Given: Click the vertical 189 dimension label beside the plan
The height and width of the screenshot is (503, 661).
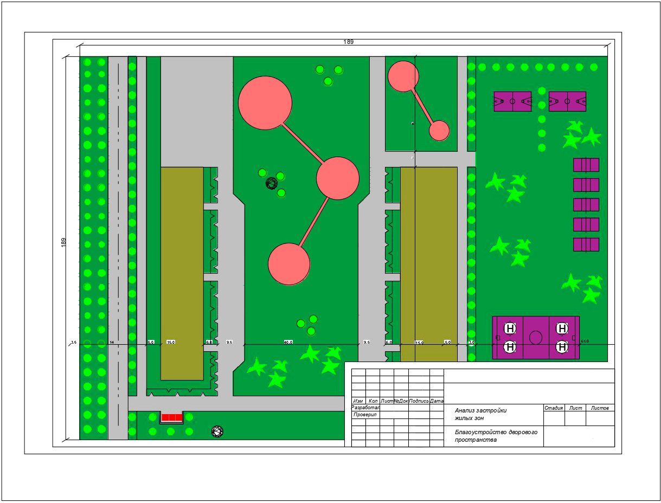Looking at the screenshot, I should [x=63, y=243].
